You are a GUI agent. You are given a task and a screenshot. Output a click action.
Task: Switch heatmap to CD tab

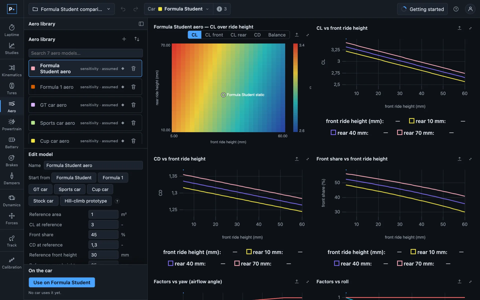click(x=257, y=35)
